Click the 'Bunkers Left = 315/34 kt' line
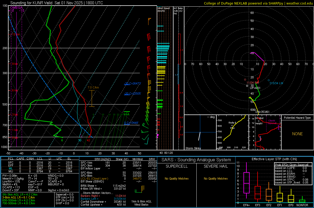This screenshot has height=208, width=314. point(103,199)
